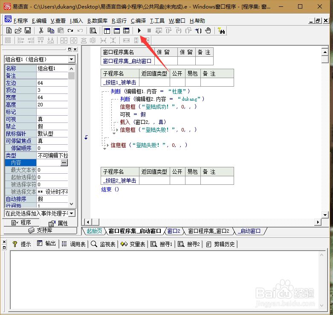Click the ellipsis button in 内容 row
Viewport: 333px width, 315px height.
64,163
